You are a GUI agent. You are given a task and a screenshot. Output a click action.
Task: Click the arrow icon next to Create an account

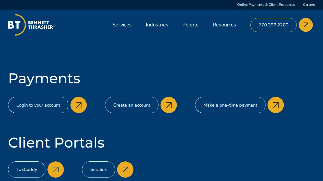click(169, 105)
